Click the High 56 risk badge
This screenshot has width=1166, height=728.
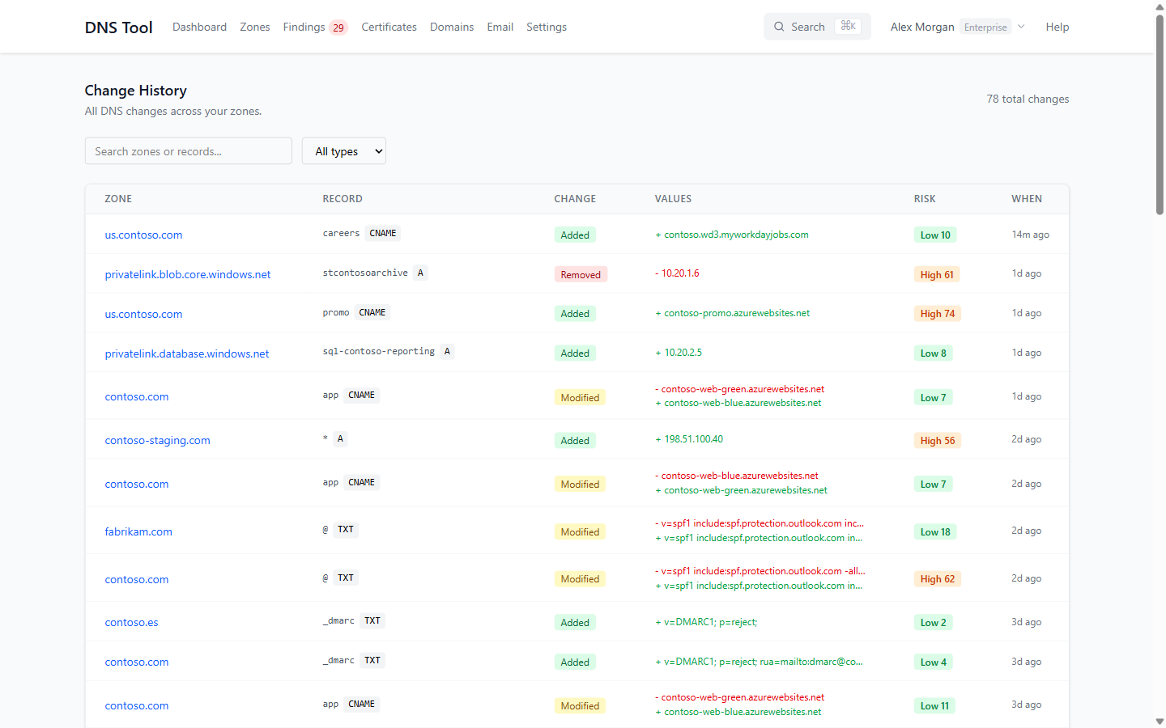(938, 441)
